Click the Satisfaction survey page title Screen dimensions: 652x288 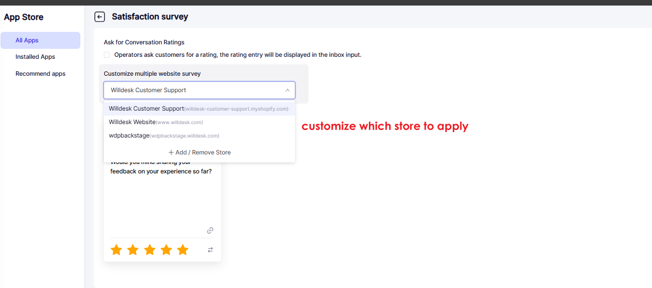point(150,17)
